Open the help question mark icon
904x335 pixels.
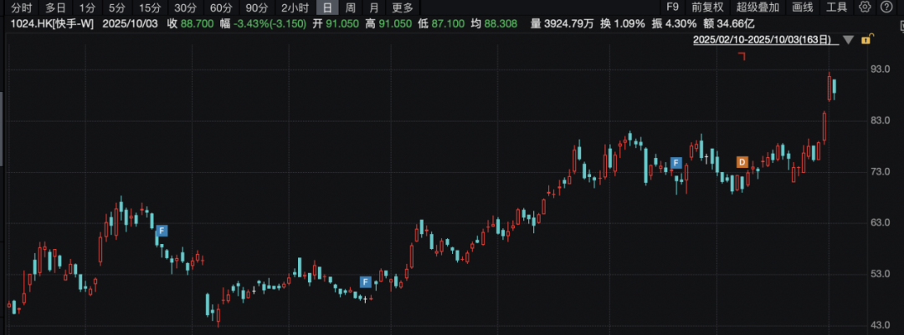(886, 7)
